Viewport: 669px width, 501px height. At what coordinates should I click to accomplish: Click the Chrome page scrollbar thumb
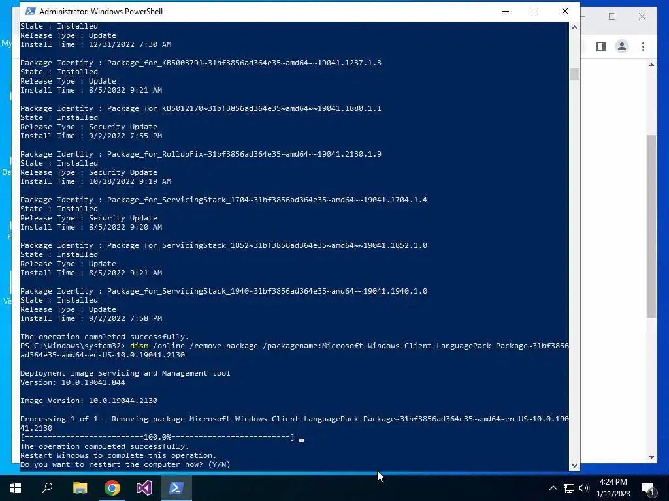pyautogui.click(x=651, y=226)
